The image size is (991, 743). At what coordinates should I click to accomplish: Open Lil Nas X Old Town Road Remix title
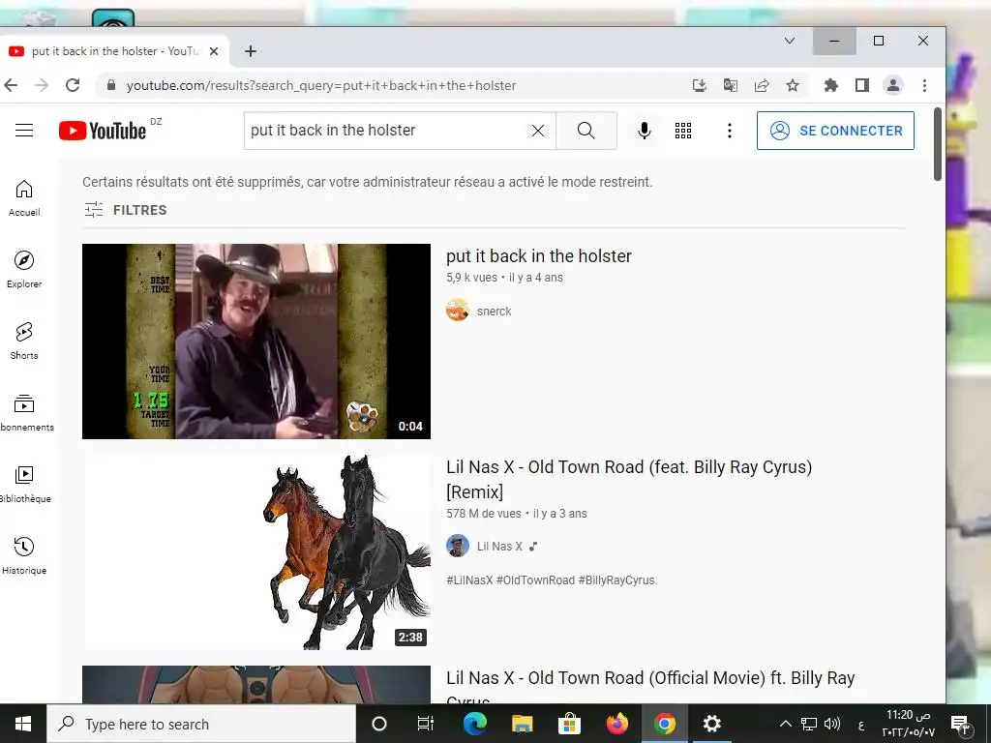pyautogui.click(x=629, y=479)
